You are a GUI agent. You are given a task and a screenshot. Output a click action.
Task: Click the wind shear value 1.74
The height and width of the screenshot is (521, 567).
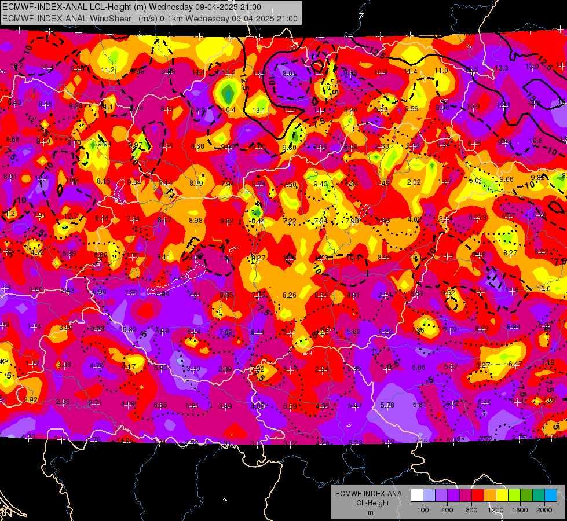[x=34, y=326]
